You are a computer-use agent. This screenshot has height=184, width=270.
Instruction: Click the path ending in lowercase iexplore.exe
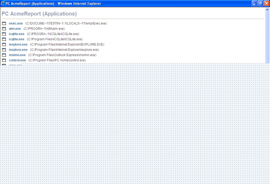click(x=65, y=50)
